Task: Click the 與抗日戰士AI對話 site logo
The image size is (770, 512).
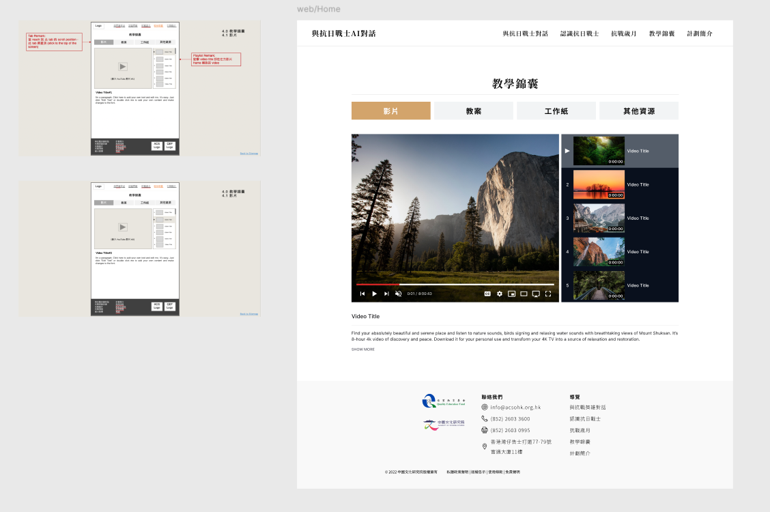Action: (344, 33)
